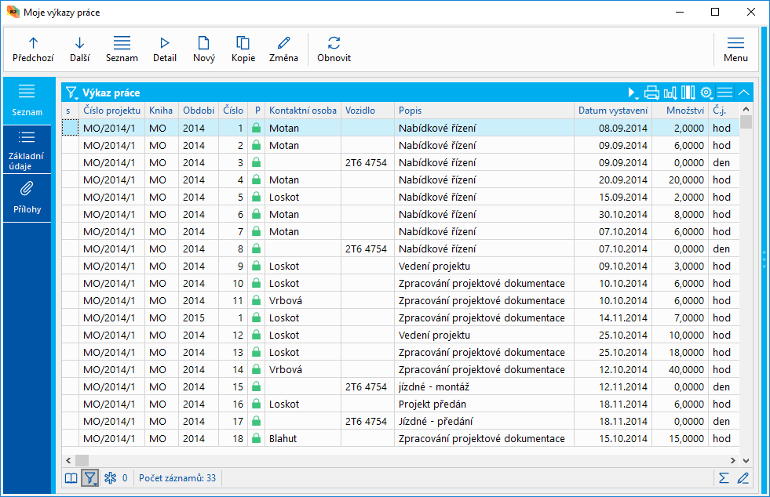Open the settings gear dropdown in header
770x497 pixels.
click(x=706, y=93)
